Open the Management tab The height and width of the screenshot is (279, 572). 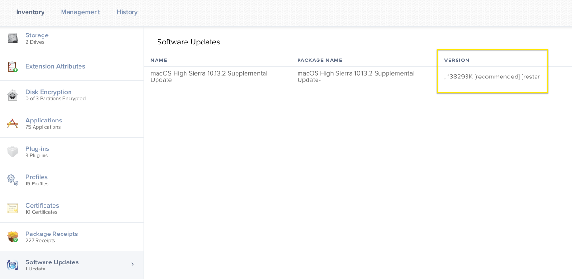click(x=80, y=12)
